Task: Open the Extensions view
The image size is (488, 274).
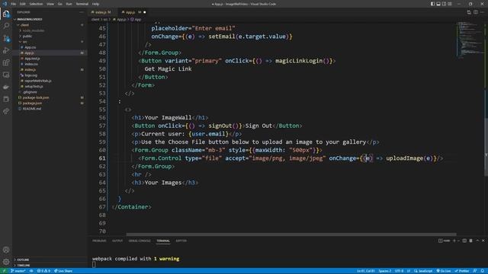Action: point(6,62)
